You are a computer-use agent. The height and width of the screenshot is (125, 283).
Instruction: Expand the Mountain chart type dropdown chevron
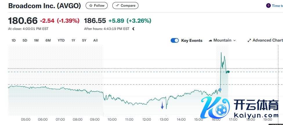click(x=235, y=40)
